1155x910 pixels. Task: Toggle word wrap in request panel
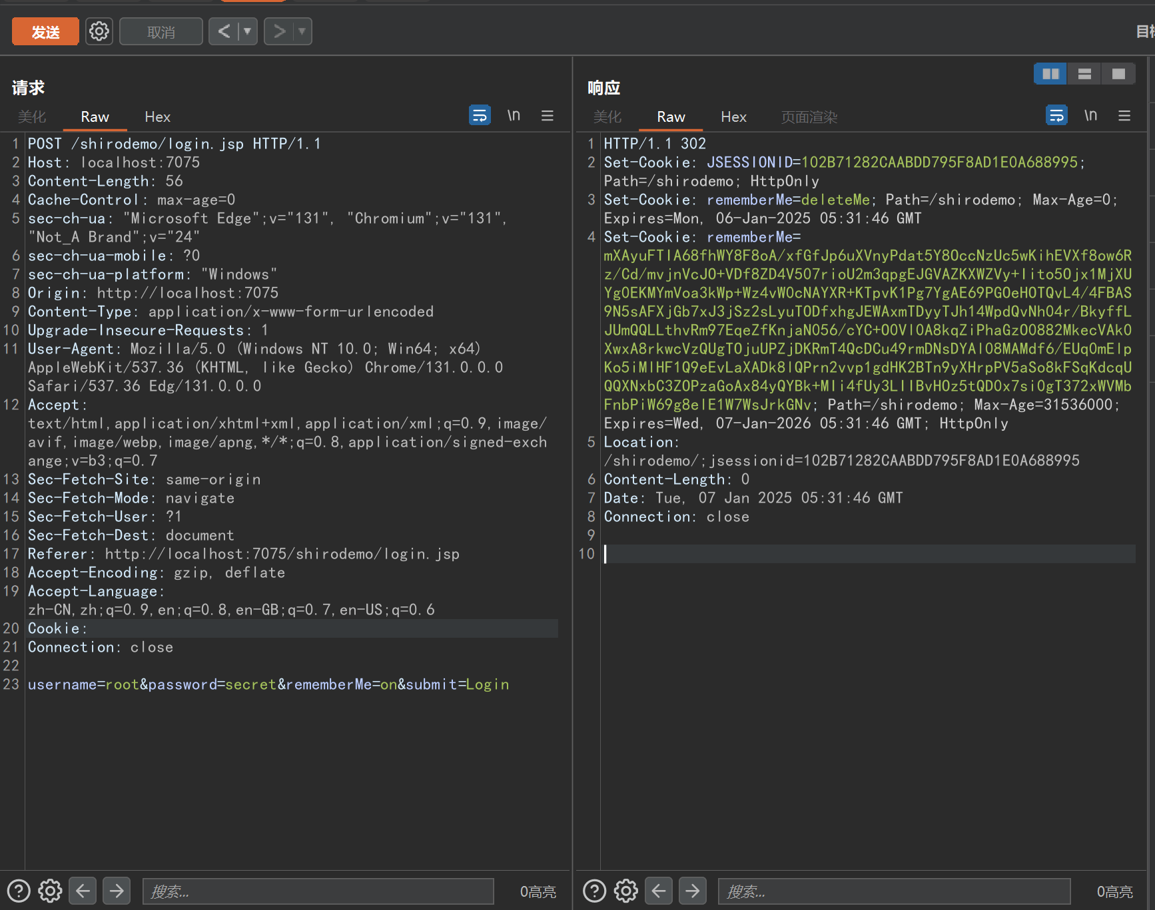(480, 115)
